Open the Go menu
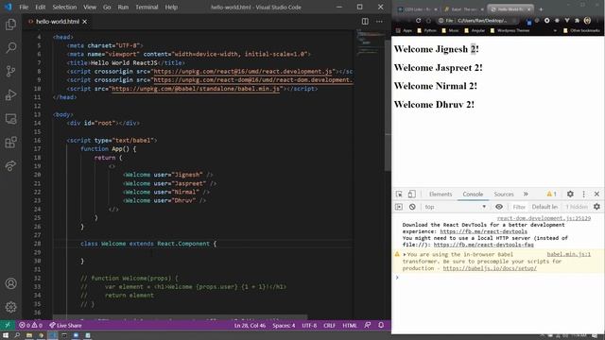The width and height of the screenshot is (605, 340). (107, 7)
